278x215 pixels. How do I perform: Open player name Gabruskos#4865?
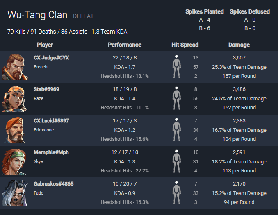(x=54, y=184)
